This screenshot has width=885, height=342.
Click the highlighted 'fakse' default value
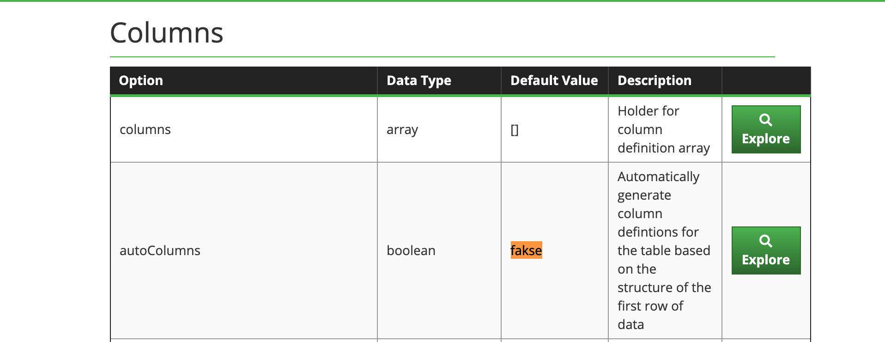[526, 250]
